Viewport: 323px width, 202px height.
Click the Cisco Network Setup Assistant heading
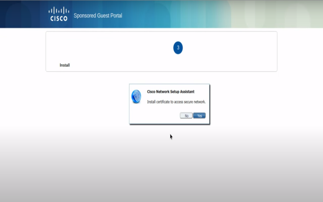coord(171,92)
